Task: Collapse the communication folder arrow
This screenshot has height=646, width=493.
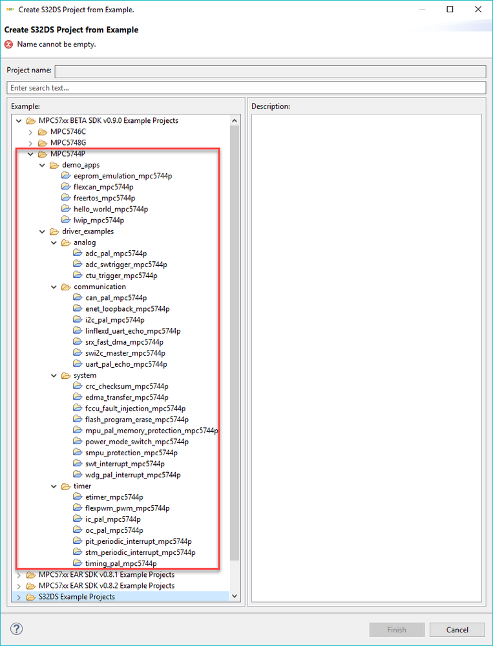Action: [54, 286]
